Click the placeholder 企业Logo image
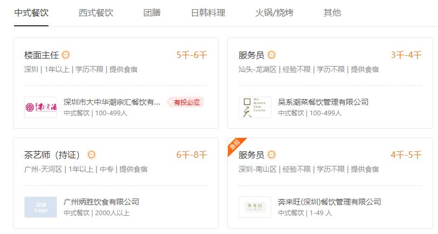The height and width of the screenshot is (234, 438). click(x=41, y=207)
